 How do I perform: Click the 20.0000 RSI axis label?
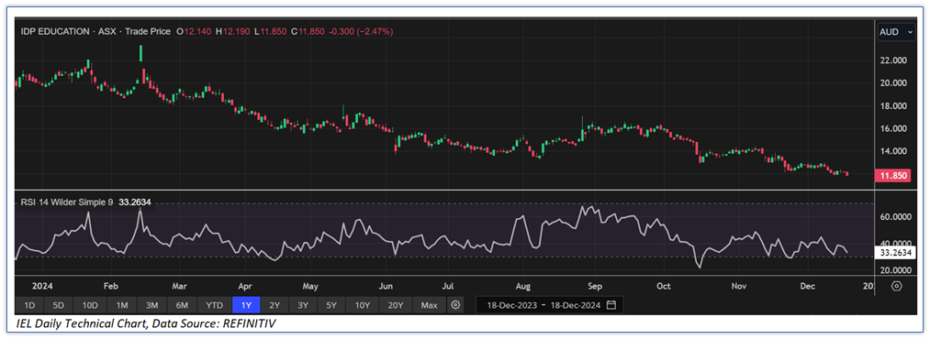(x=895, y=270)
